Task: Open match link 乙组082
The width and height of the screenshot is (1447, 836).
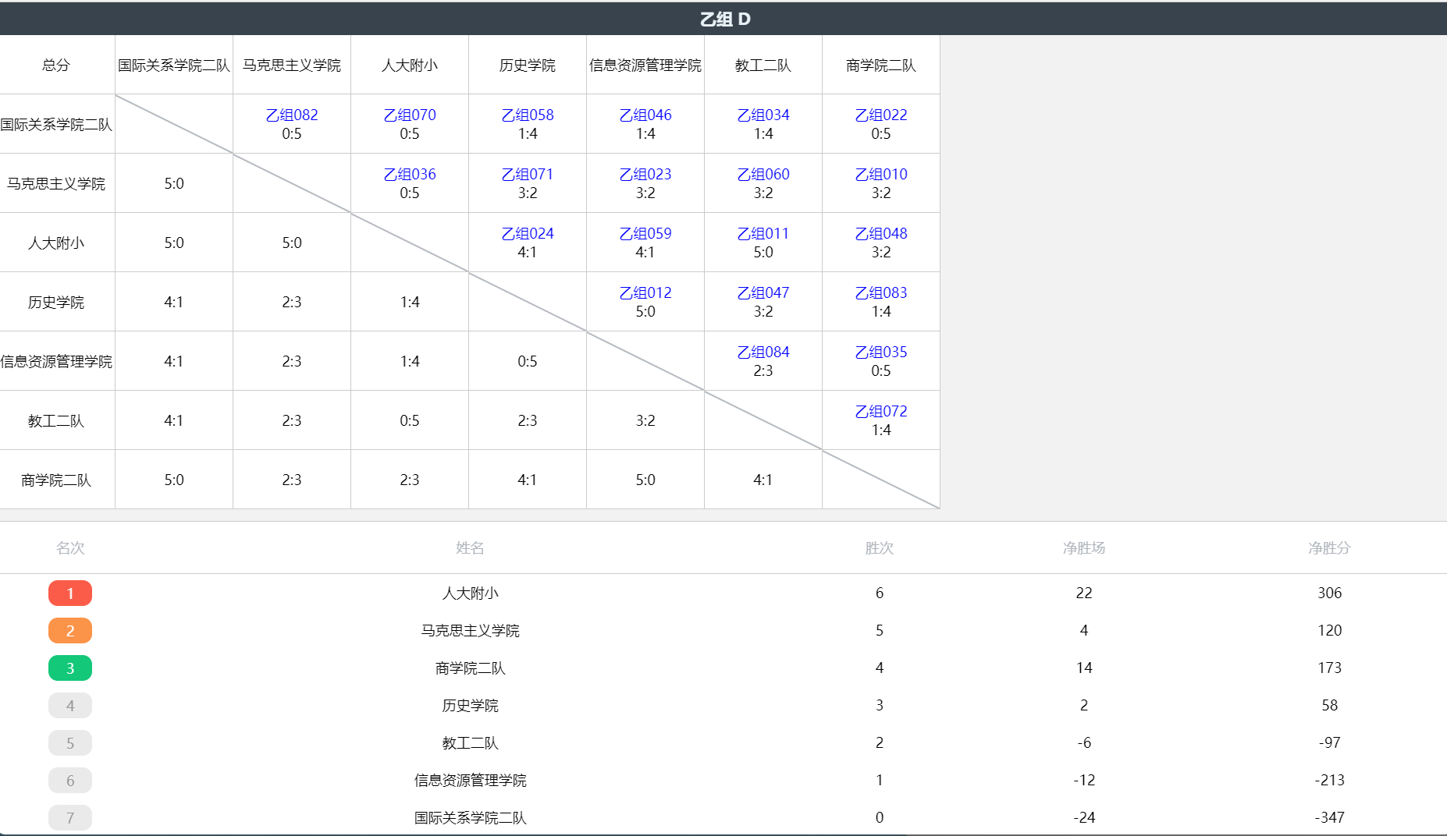Action: (292, 115)
